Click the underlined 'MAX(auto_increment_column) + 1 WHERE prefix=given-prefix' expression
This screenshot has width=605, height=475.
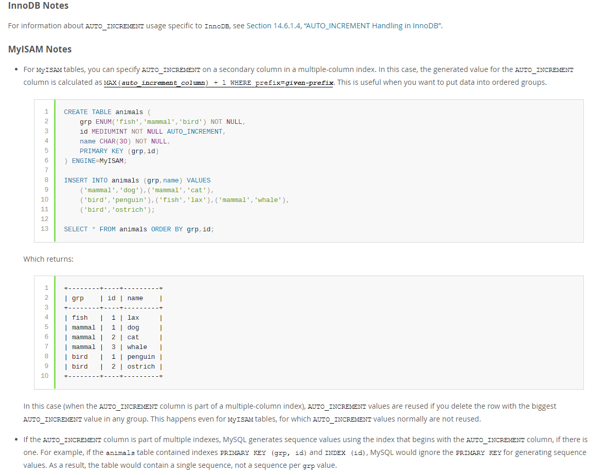[219, 82]
